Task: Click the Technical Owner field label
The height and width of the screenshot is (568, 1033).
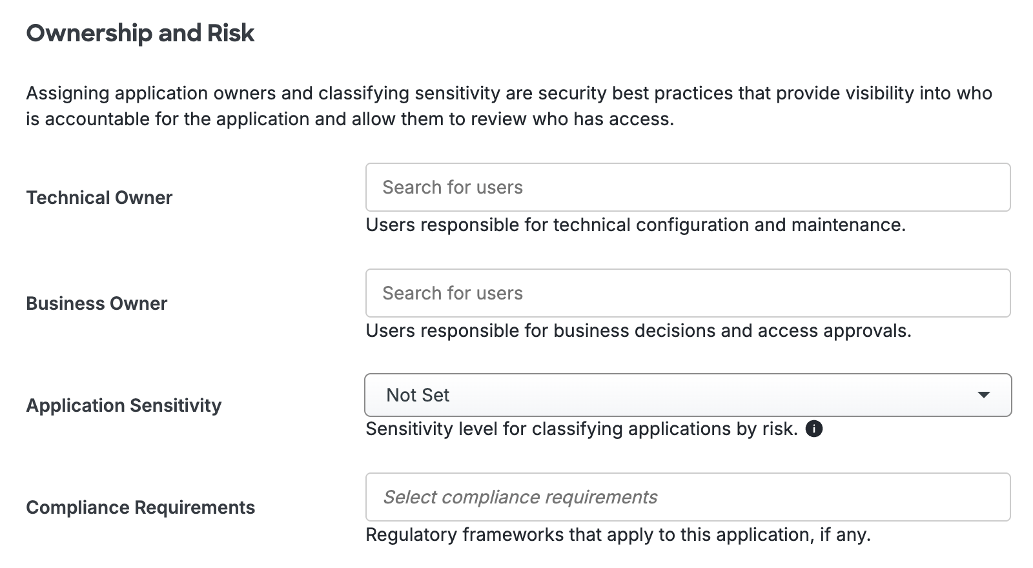Action: [98, 198]
